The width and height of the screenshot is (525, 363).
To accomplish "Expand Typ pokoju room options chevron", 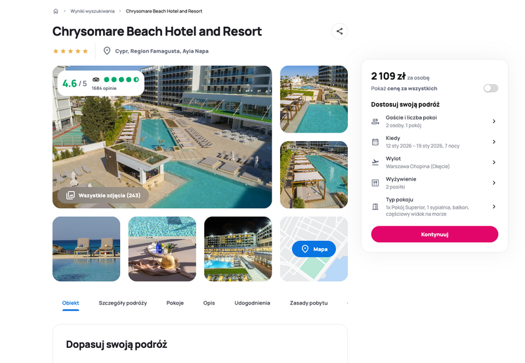I will pos(494,207).
